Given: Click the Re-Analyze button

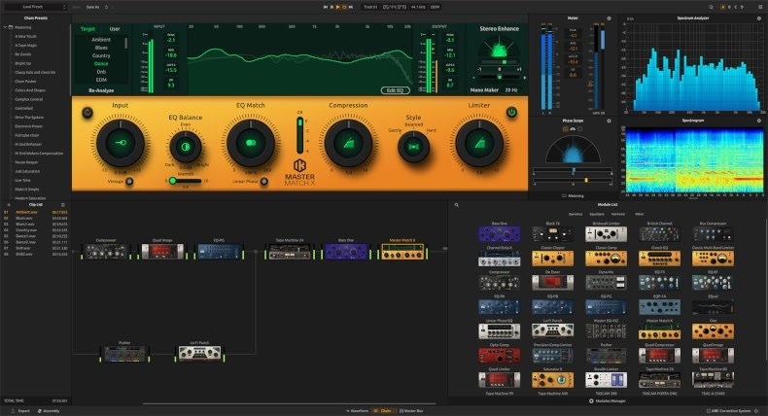Looking at the screenshot, I should tap(102, 89).
